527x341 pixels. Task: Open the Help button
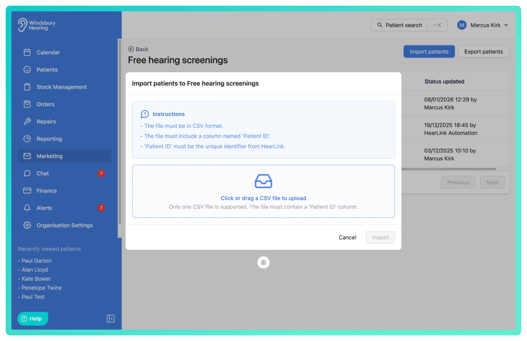pyautogui.click(x=32, y=318)
